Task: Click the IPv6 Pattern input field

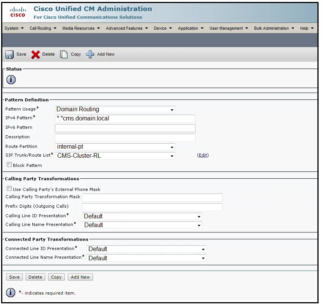Action: [125, 128]
